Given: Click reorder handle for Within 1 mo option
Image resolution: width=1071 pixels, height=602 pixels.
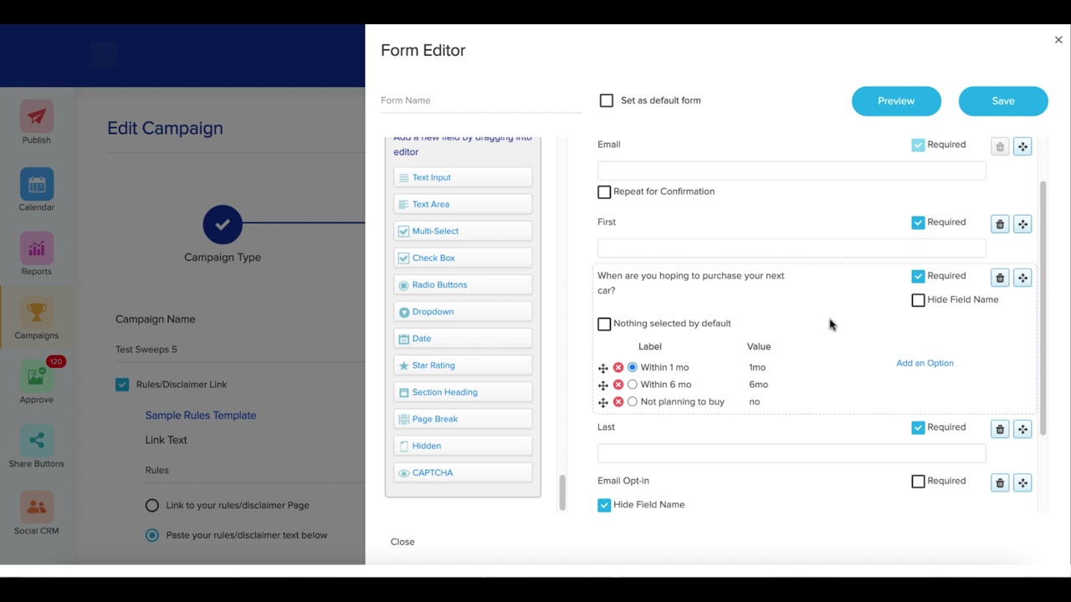Looking at the screenshot, I should pos(603,368).
